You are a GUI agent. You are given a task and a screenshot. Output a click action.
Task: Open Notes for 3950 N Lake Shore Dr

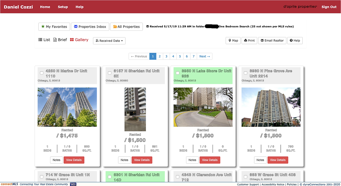coord(192,160)
